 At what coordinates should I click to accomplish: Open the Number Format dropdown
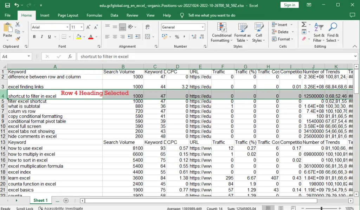point(203,27)
